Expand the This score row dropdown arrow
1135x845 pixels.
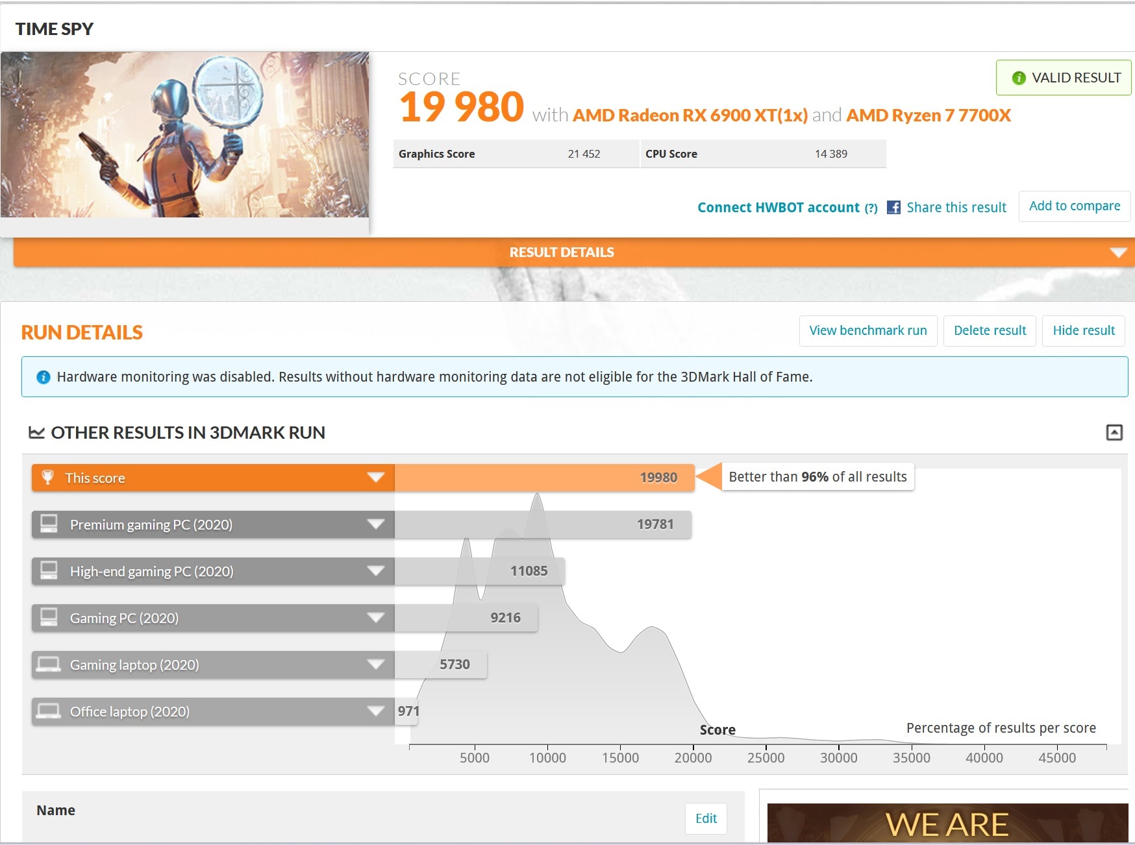[x=376, y=478]
